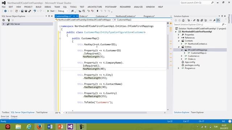
Task: Select App.config in Solution Explorer
Action: pyautogui.click(x=190, y=62)
